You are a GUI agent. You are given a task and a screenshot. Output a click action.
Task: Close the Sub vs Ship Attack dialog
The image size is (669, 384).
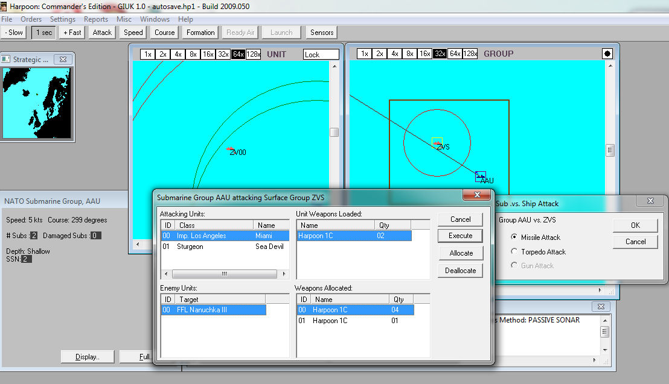[x=650, y=201]
